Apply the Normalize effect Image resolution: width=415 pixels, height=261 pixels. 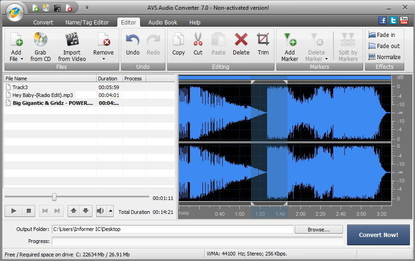point(384,57)
